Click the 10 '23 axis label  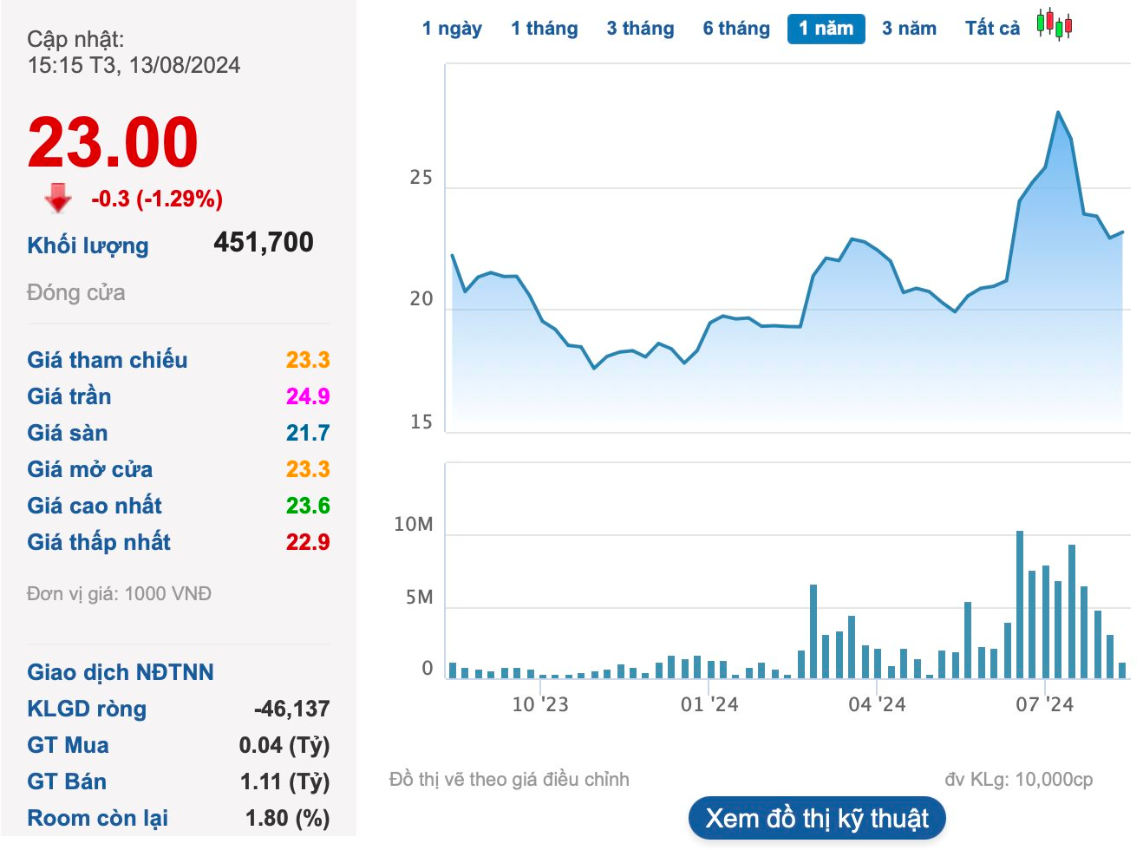coord(540,704)
